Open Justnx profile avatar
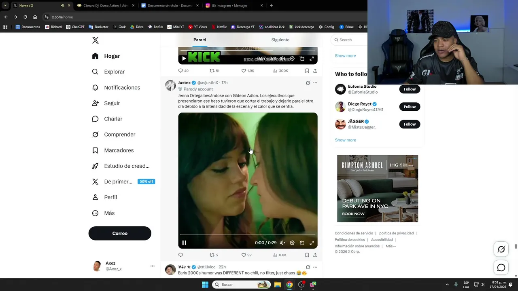The height and width of the screenshot is (291, 518). click(170, 85)
